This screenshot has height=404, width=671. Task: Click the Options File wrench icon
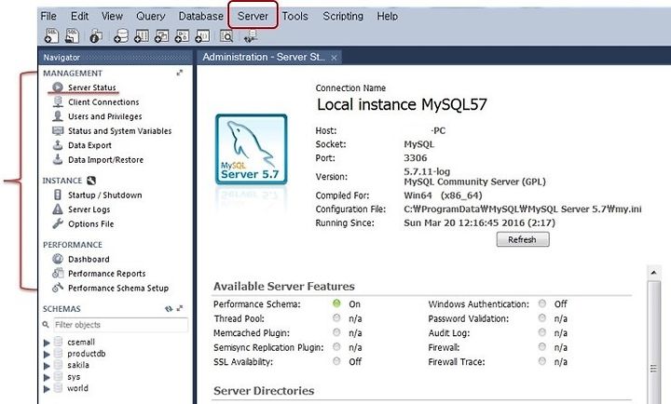pos(58,223)
